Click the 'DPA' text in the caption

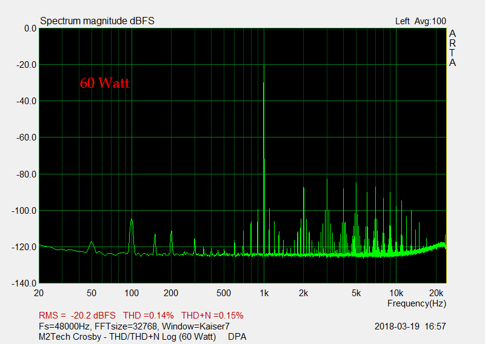click(237, 337)
